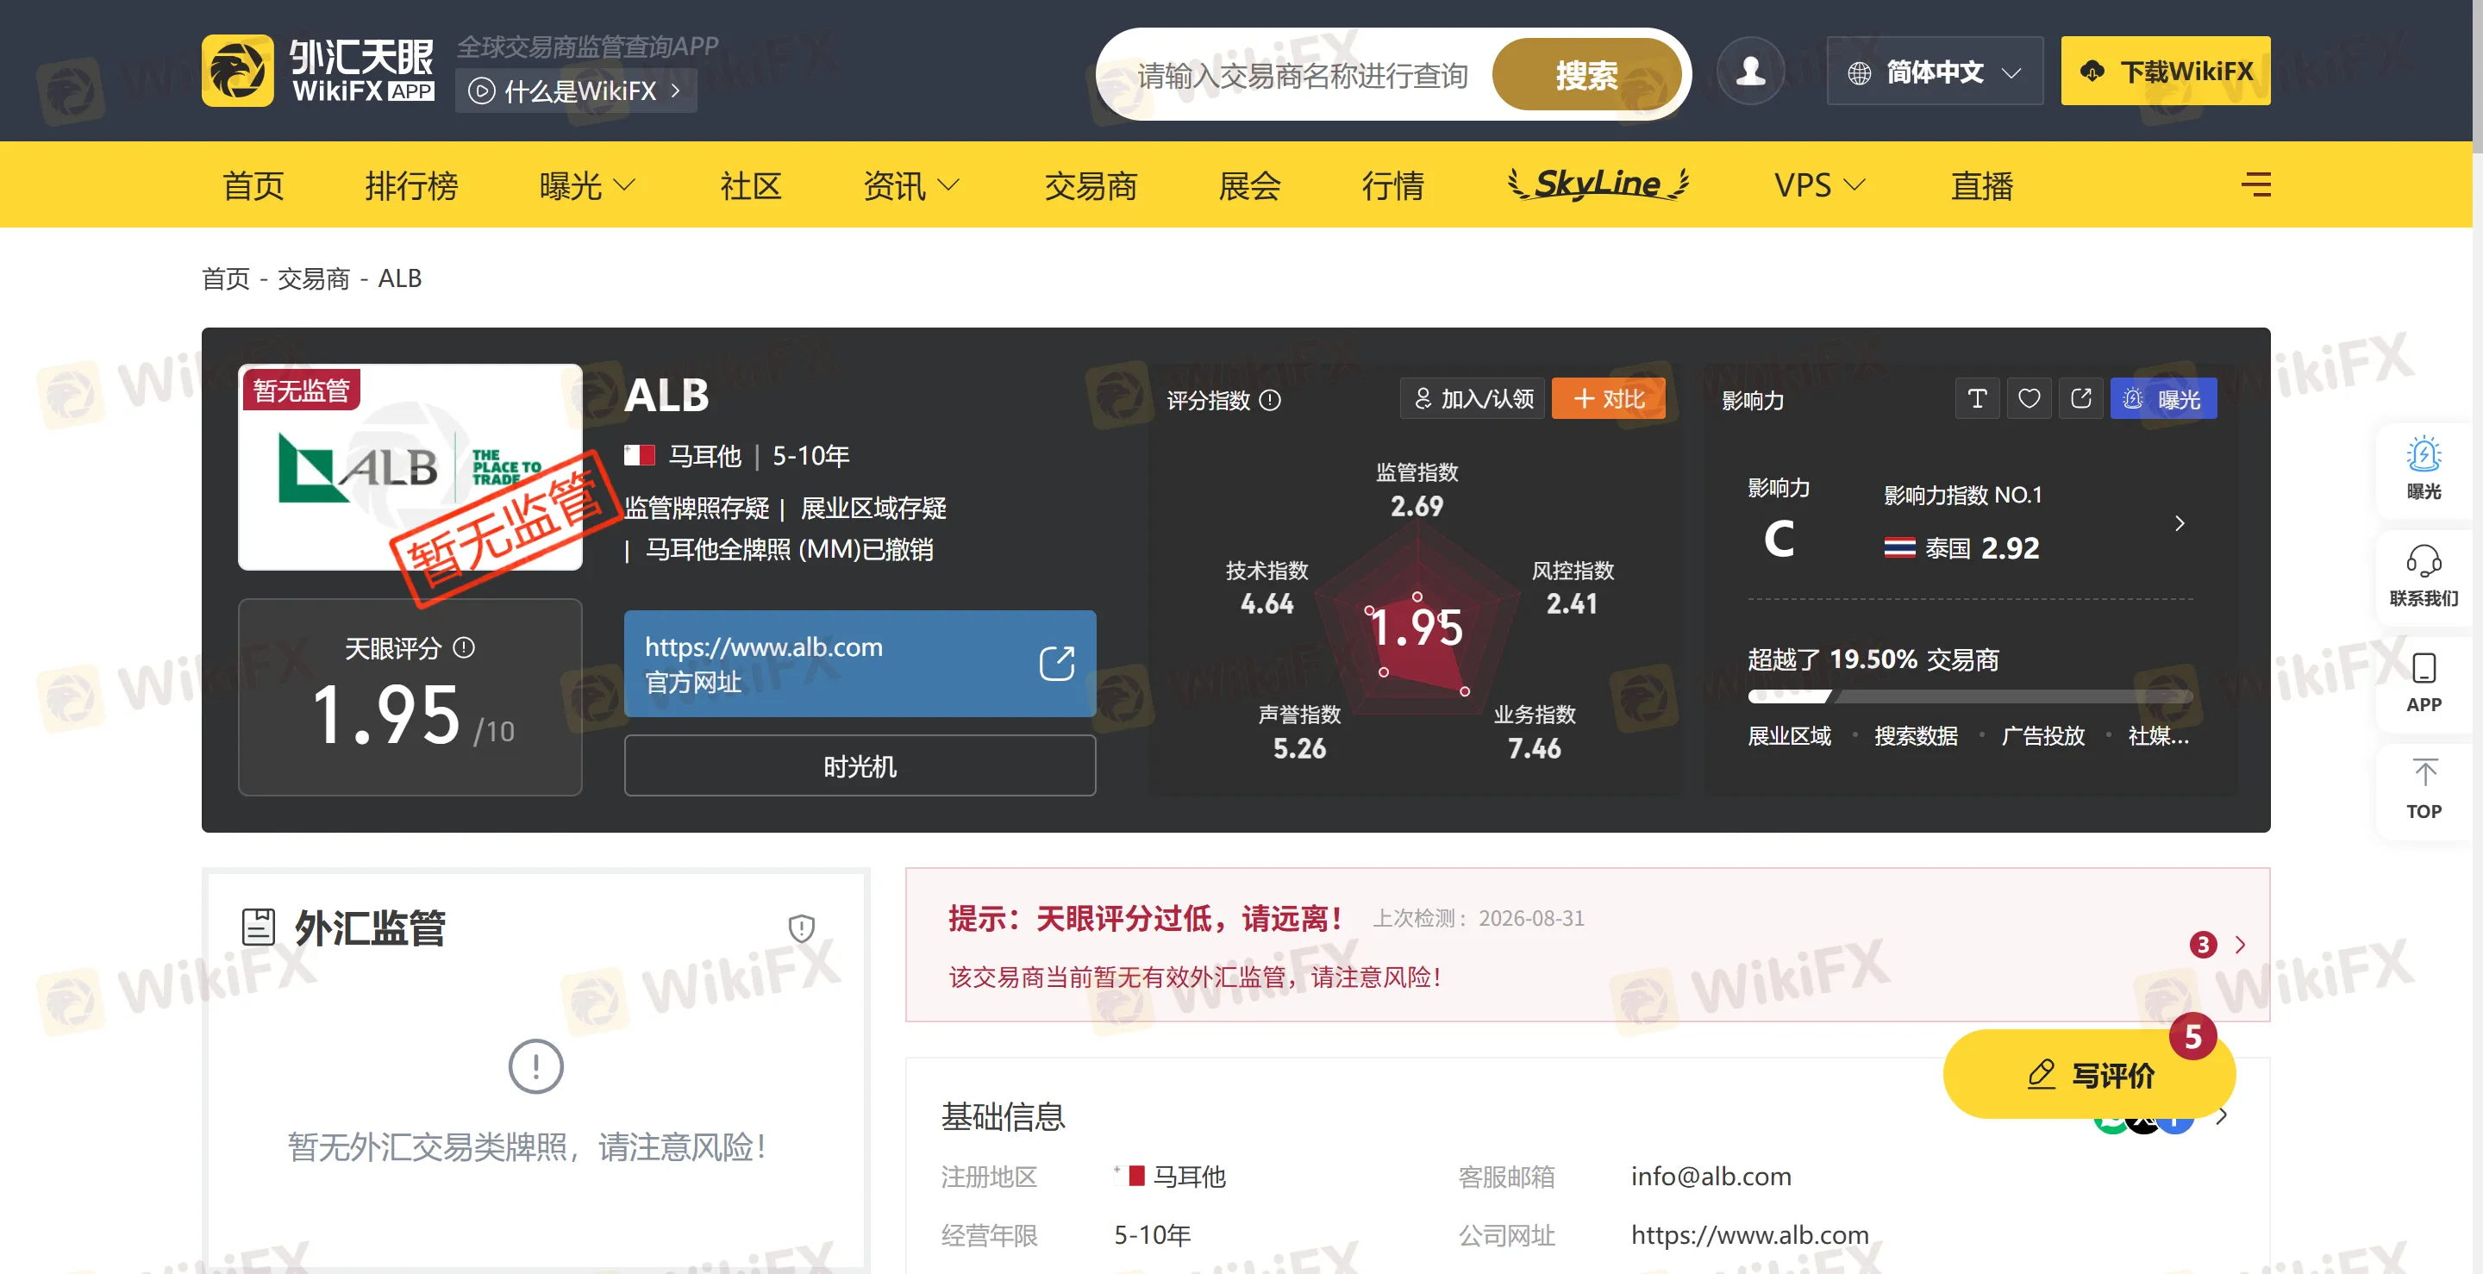2483x1274 pixels.
Task: Click the 业务指数 7.46 value
Action: click(x=1535, y=749)
